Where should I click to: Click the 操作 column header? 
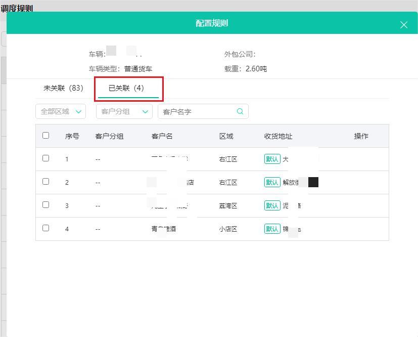(360, 135)
